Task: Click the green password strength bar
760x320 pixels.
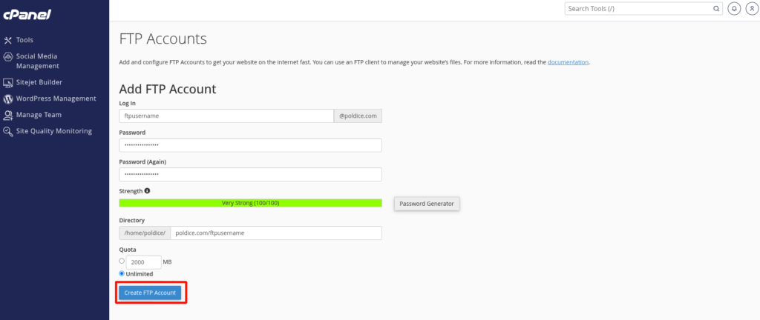Action: 250,203
